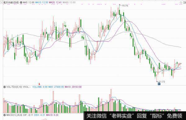Open the MACD indicator dropdown circle
This screenshot has height=120, width=186.
pos(5,115)
